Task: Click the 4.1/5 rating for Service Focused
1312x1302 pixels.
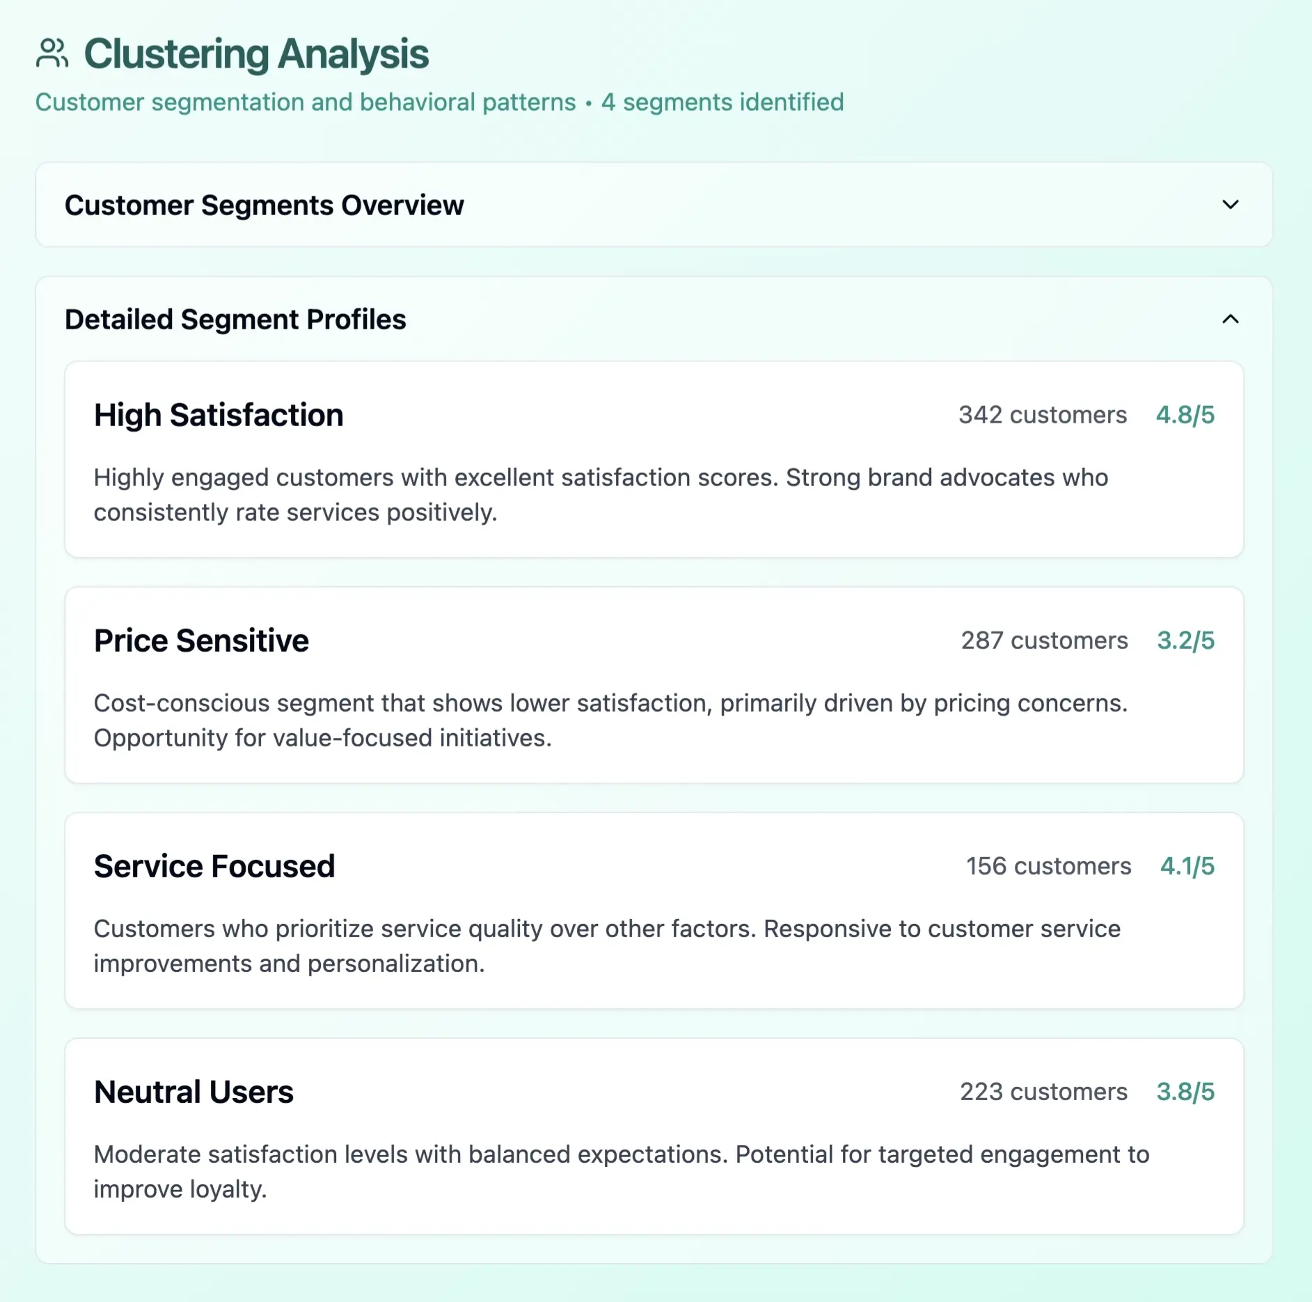Action: click(1187, 865)
